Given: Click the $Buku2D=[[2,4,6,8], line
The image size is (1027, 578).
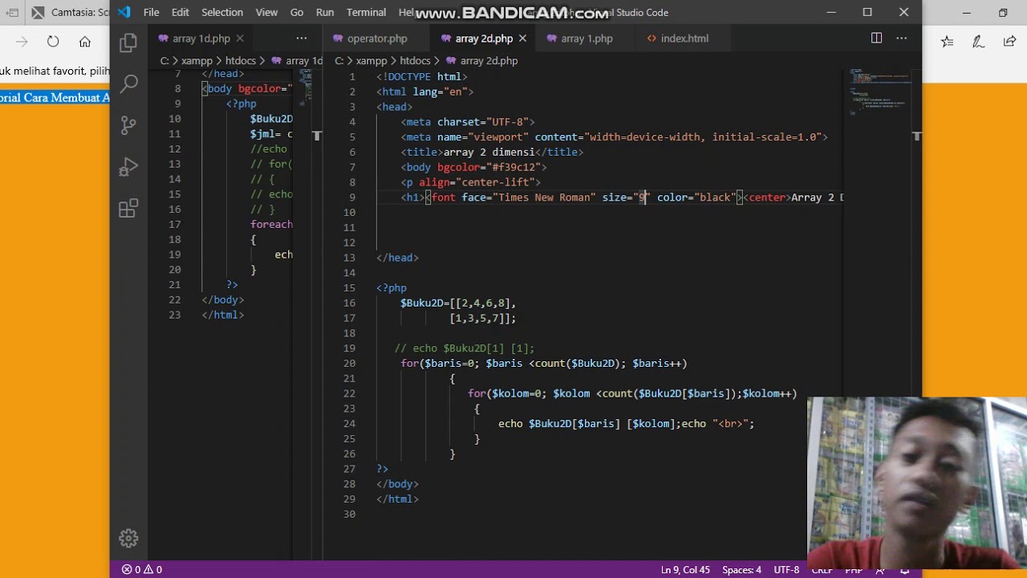Looking at the screenshot, I should [x=458, y=303].
